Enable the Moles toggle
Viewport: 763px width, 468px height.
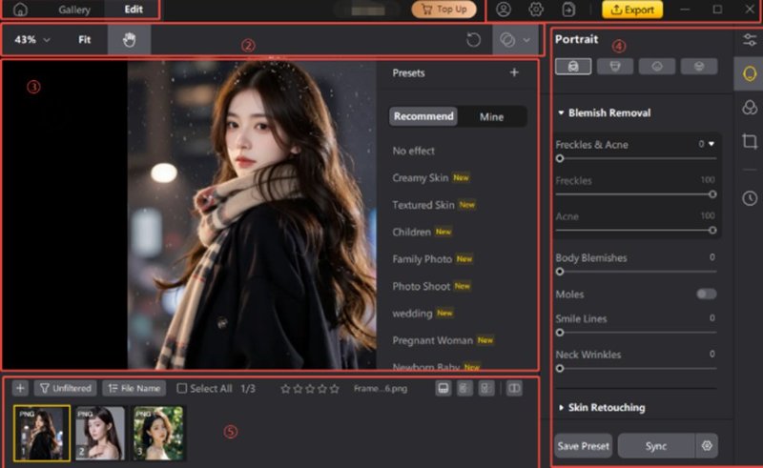(x=706, y=294)
